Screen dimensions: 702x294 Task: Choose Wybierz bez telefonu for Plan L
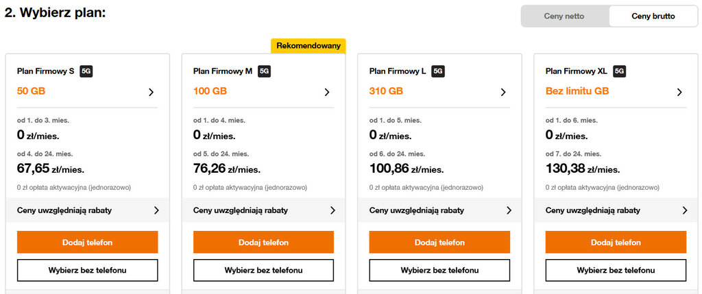click(x=439, y=270)
